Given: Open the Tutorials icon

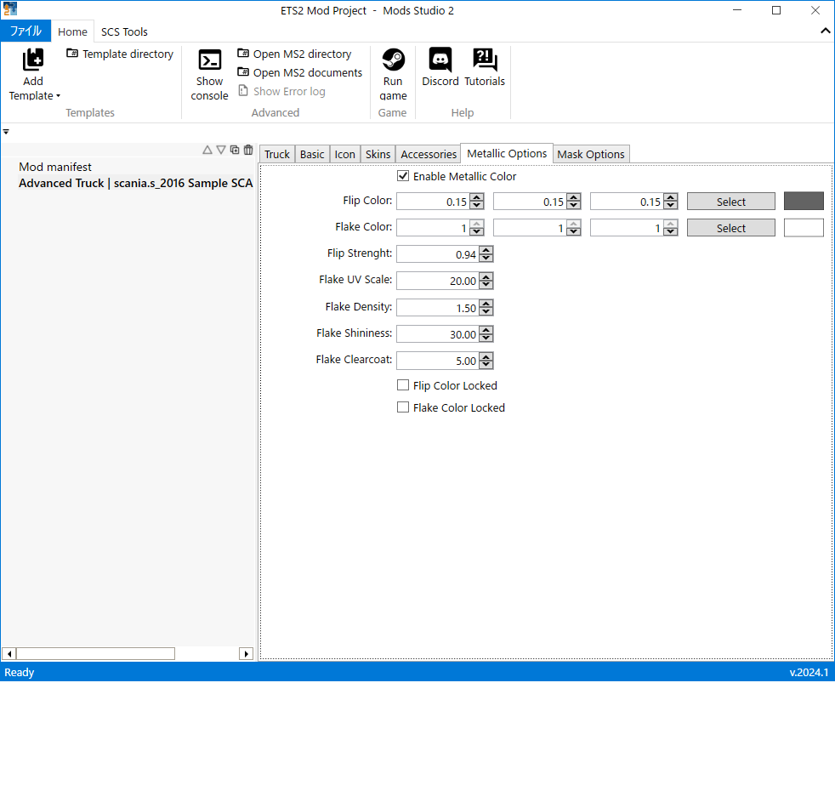Looking at the screenshot, I should click(x=485, y=60).
